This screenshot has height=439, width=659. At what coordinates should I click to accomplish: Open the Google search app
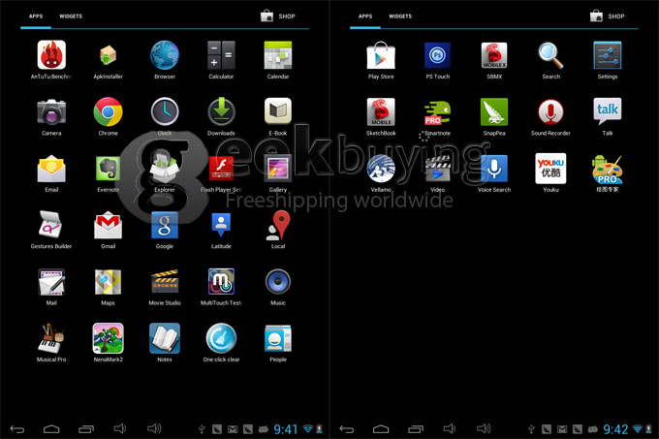[165, 225]
